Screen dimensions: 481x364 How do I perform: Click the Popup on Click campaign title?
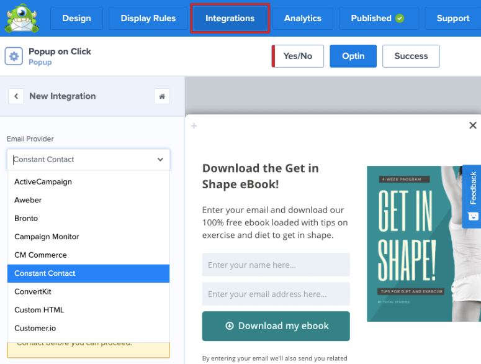(60, 52)
